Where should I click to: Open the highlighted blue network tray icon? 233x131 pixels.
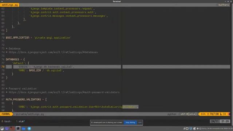click(191, 128)
